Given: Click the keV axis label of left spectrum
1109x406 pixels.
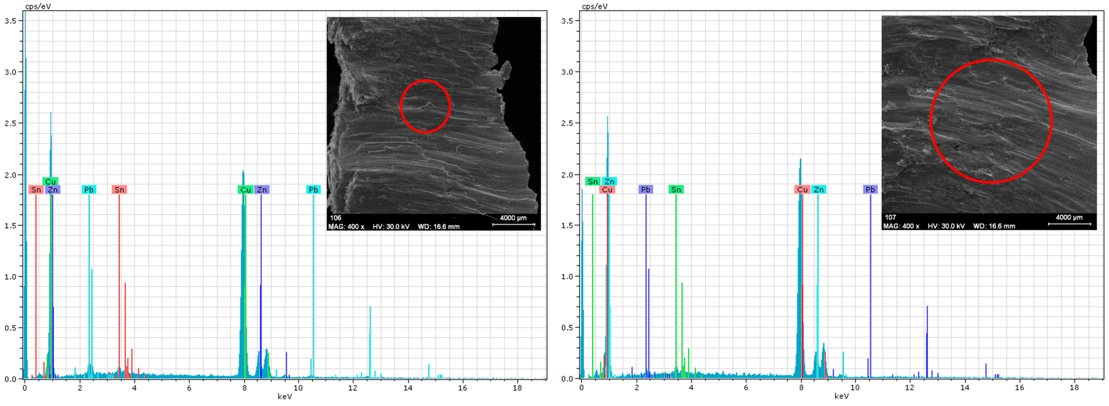Looking at the screenshot, I should tap(285, 396).
